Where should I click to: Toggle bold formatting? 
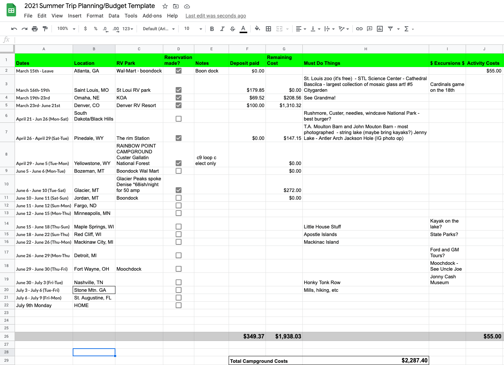(212, 29)
